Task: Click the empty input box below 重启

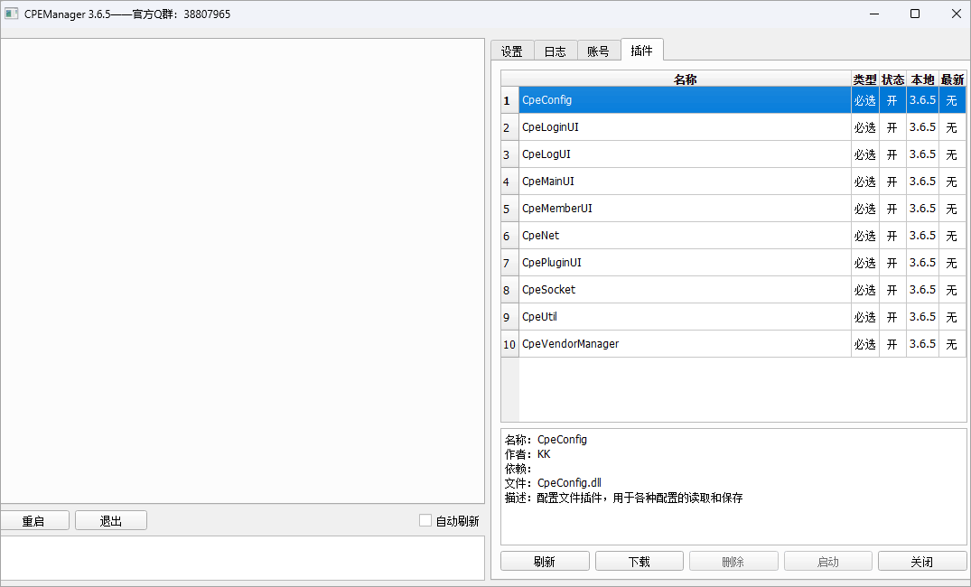Action: [242, 558]
